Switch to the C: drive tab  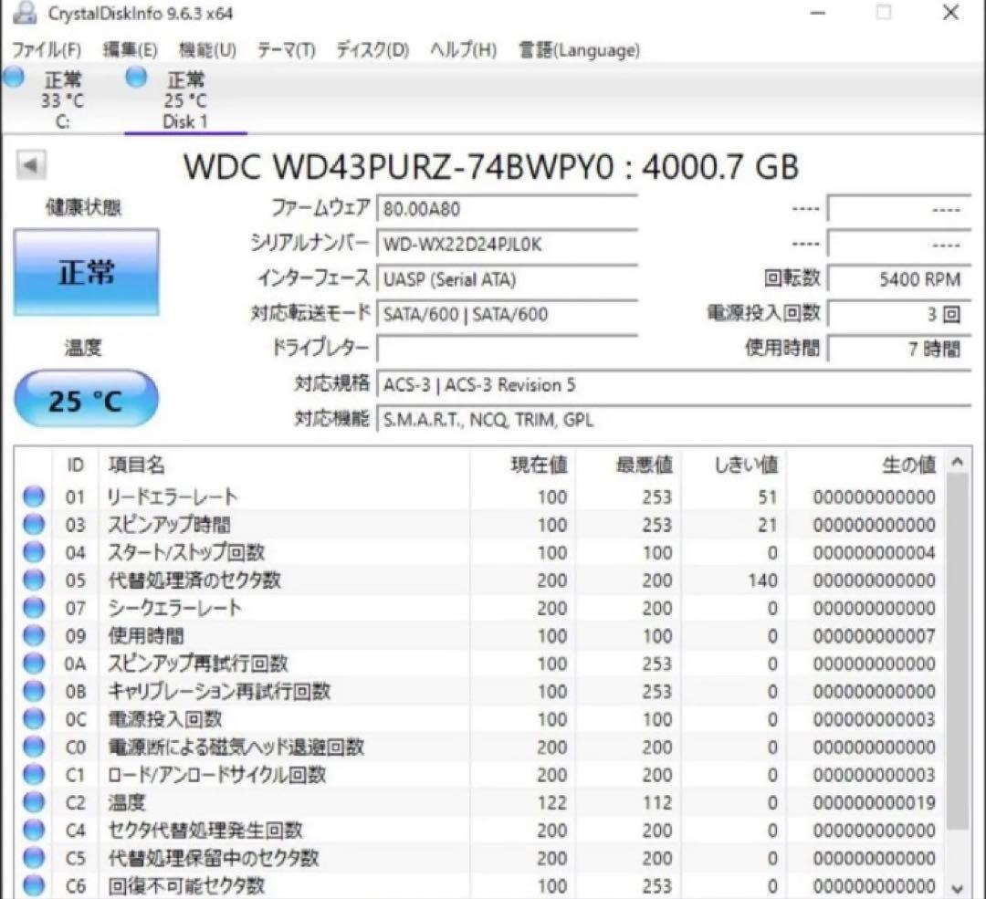(x=62, y=96)
